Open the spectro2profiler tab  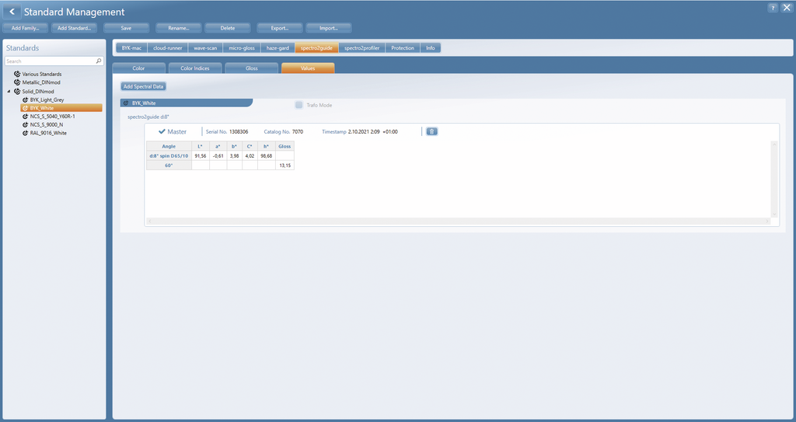[x=362, y=47]
